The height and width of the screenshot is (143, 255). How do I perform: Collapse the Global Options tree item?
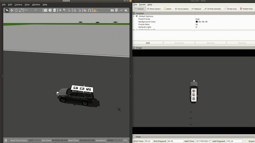click(x=134, y=16)
